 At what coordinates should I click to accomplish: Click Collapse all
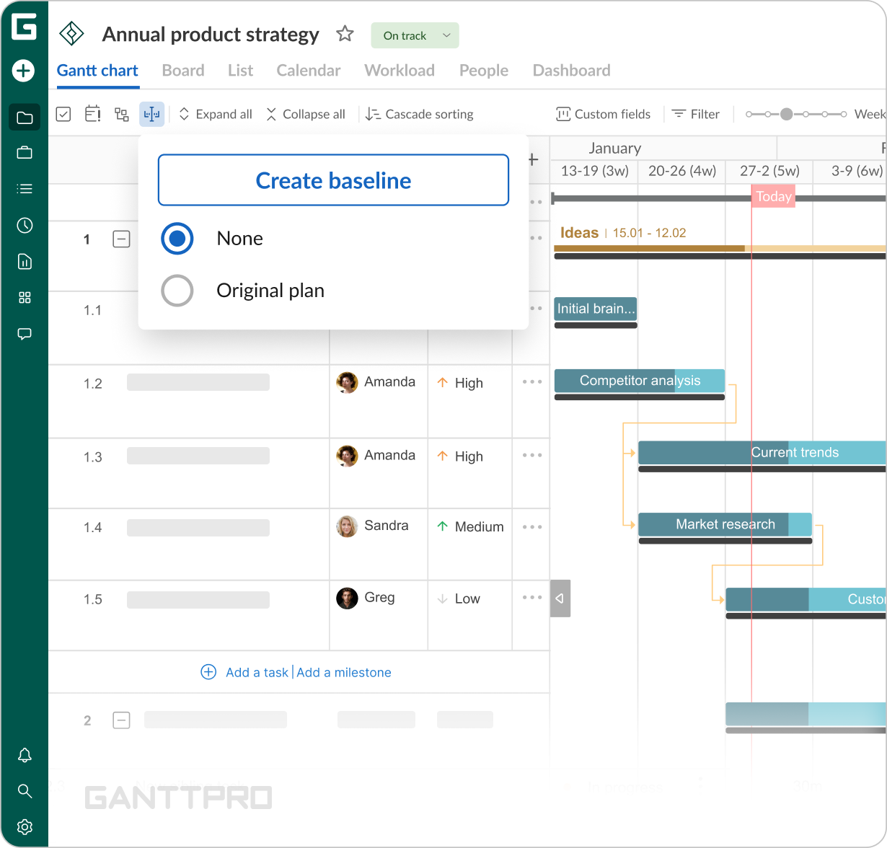(x=306, y=114)
